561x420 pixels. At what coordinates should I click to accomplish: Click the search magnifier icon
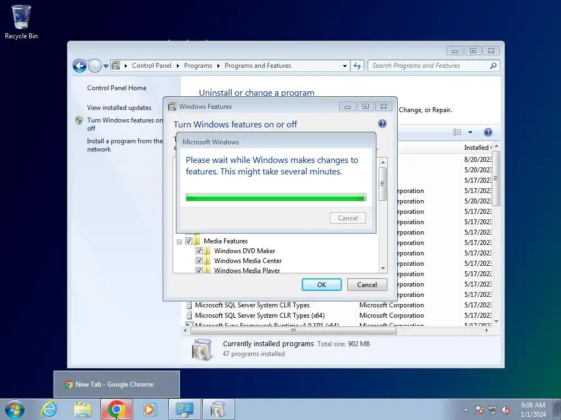pyautogui.click(x=494, y=66)
